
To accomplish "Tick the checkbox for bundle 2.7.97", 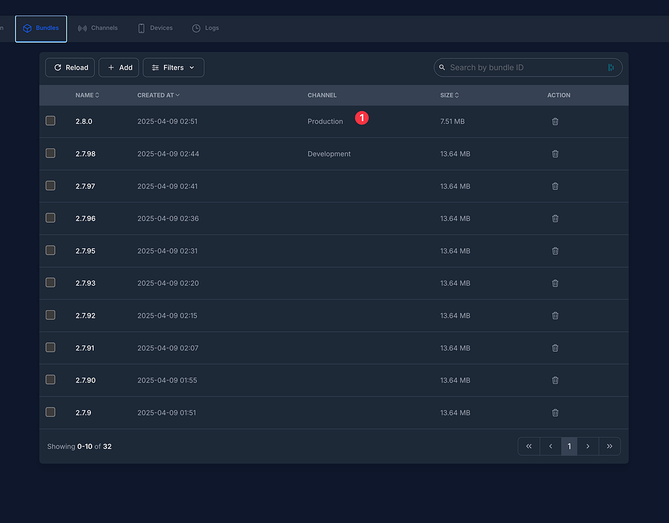I will [x=50, y=186].
